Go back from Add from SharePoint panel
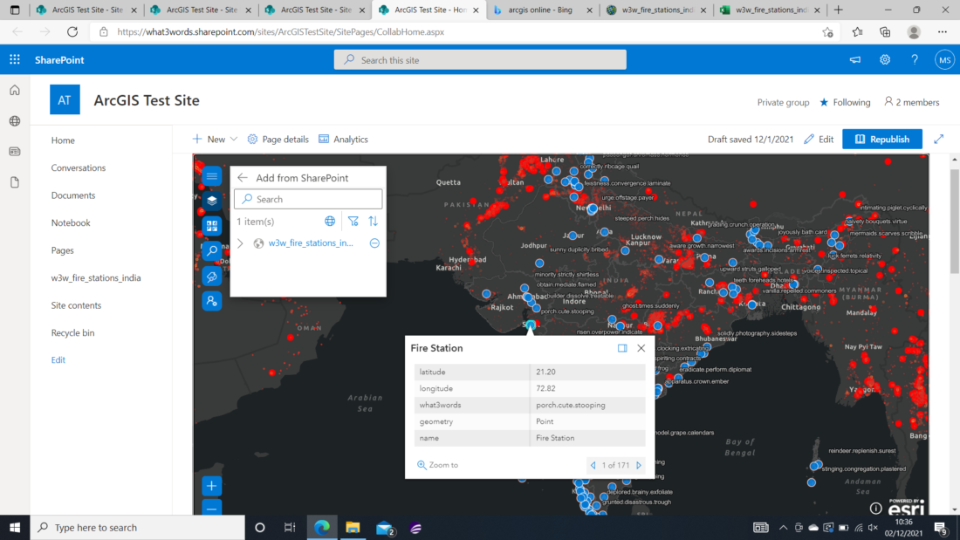 coord(243,178)
